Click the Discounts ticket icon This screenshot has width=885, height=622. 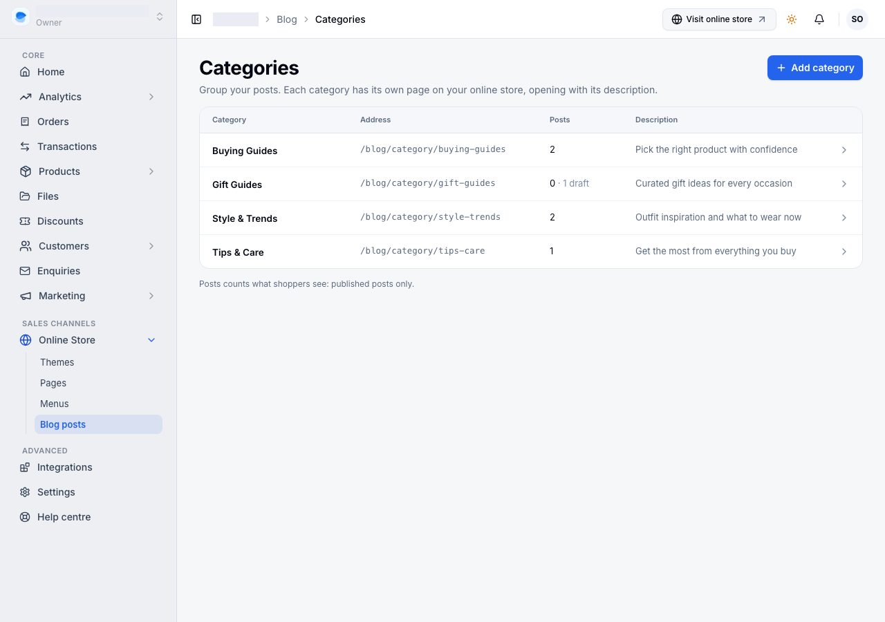tap(25, 221)
